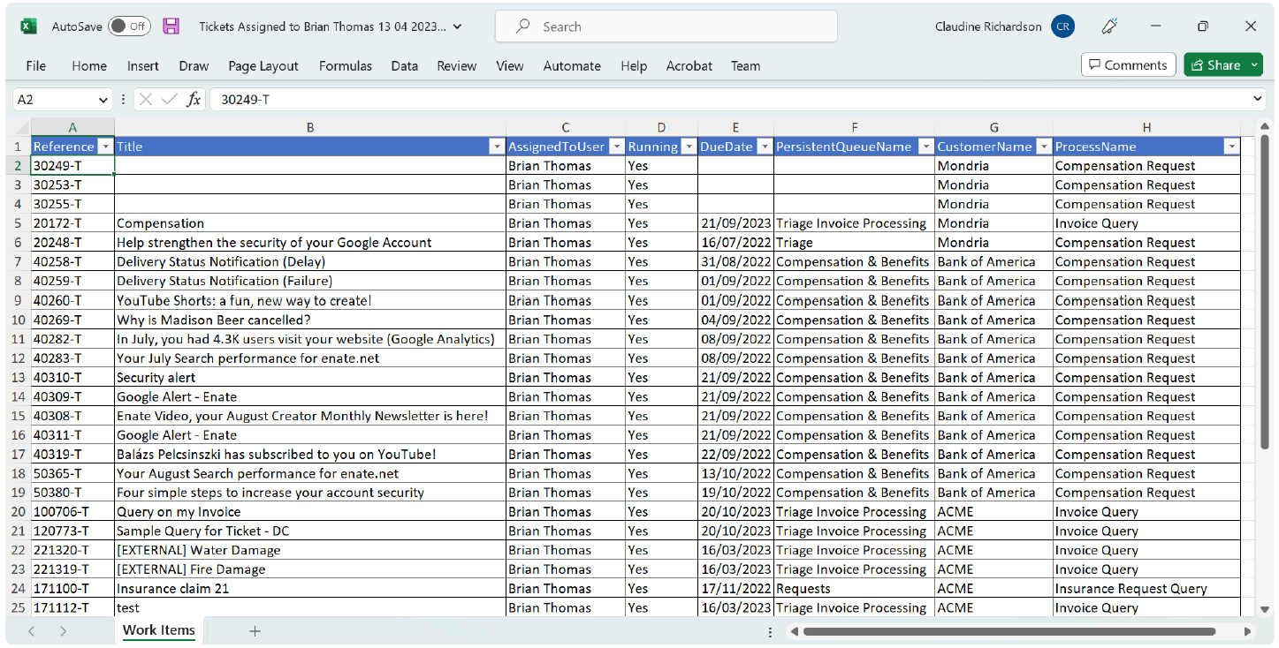Click the Excel app logo icon
Screen dimensions: 1279x648
(28, 26)
